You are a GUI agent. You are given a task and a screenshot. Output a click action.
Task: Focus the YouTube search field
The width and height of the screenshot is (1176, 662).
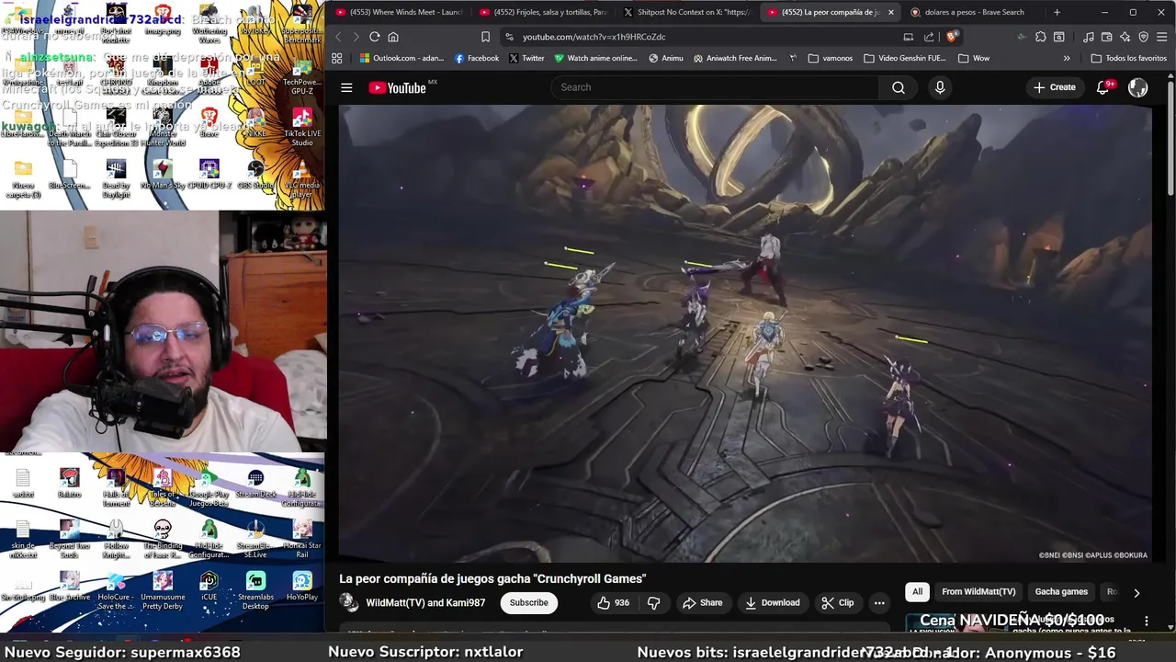click(714, 87)
